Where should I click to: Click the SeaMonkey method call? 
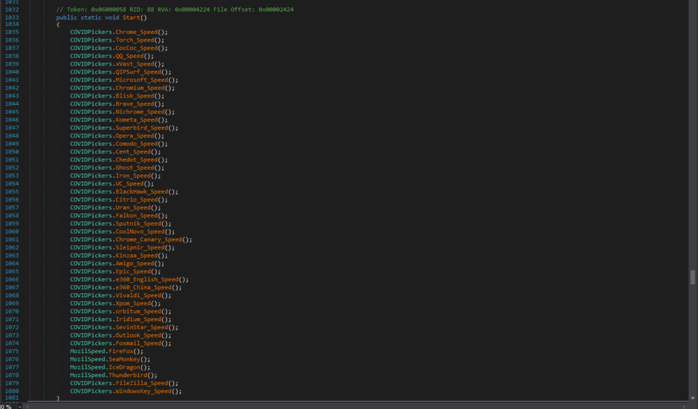coord(128,359)
